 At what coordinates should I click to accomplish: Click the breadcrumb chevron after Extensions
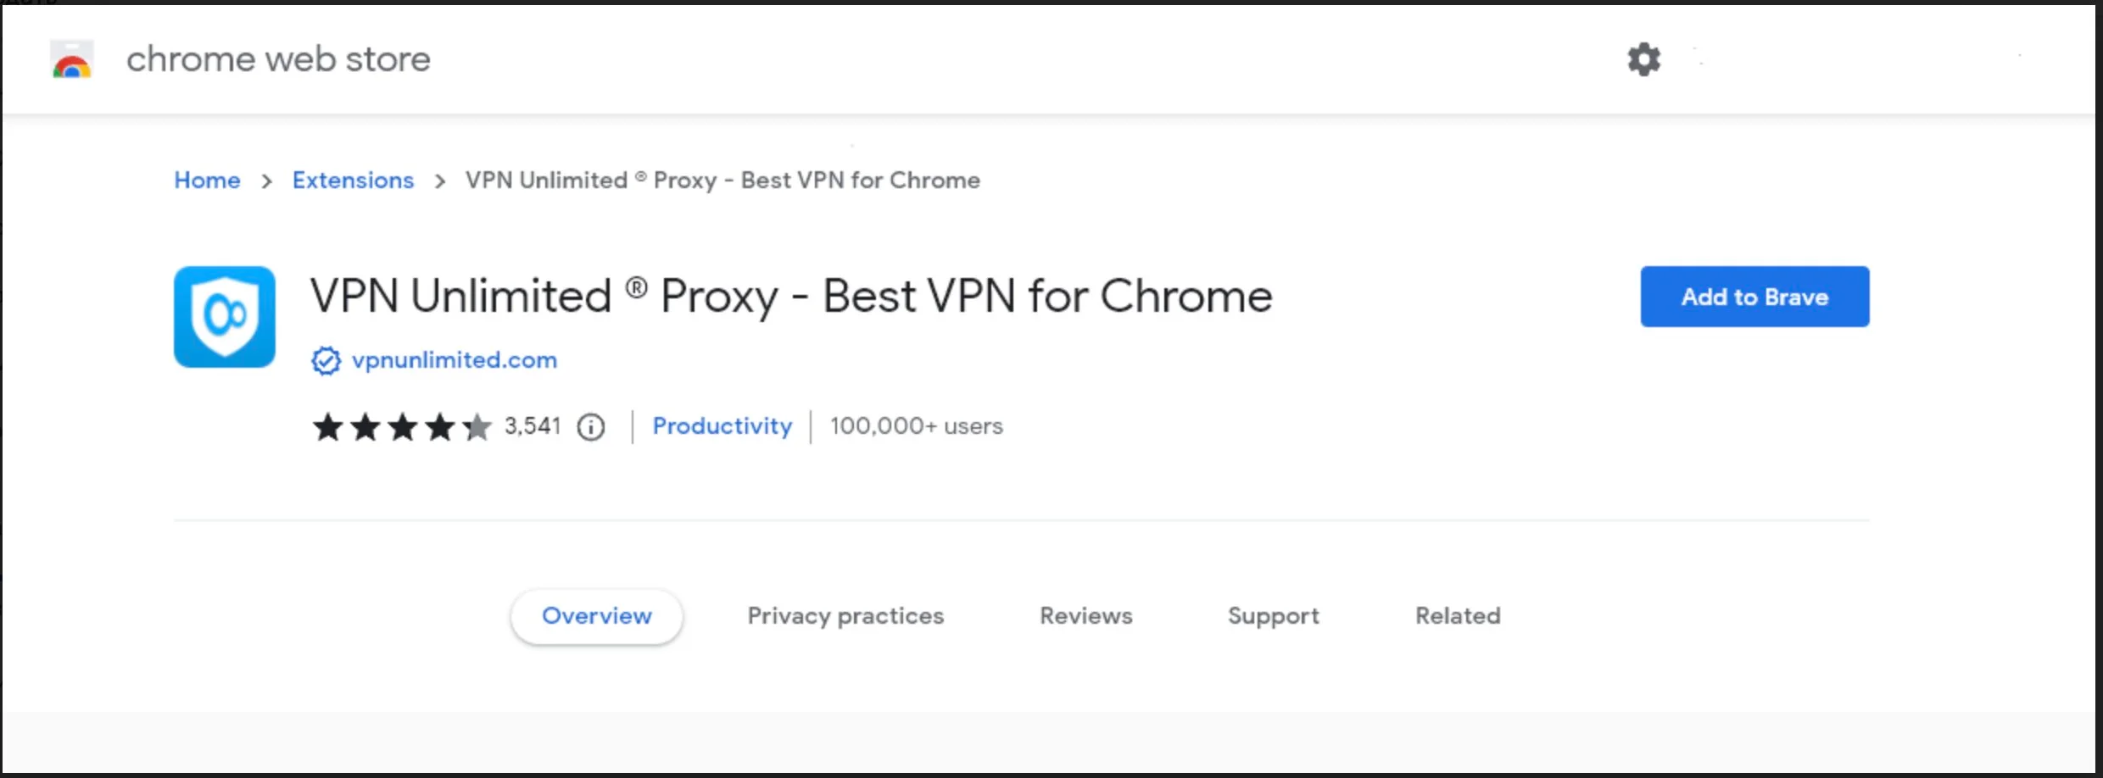pyautogui.click(x=440, y=181)
